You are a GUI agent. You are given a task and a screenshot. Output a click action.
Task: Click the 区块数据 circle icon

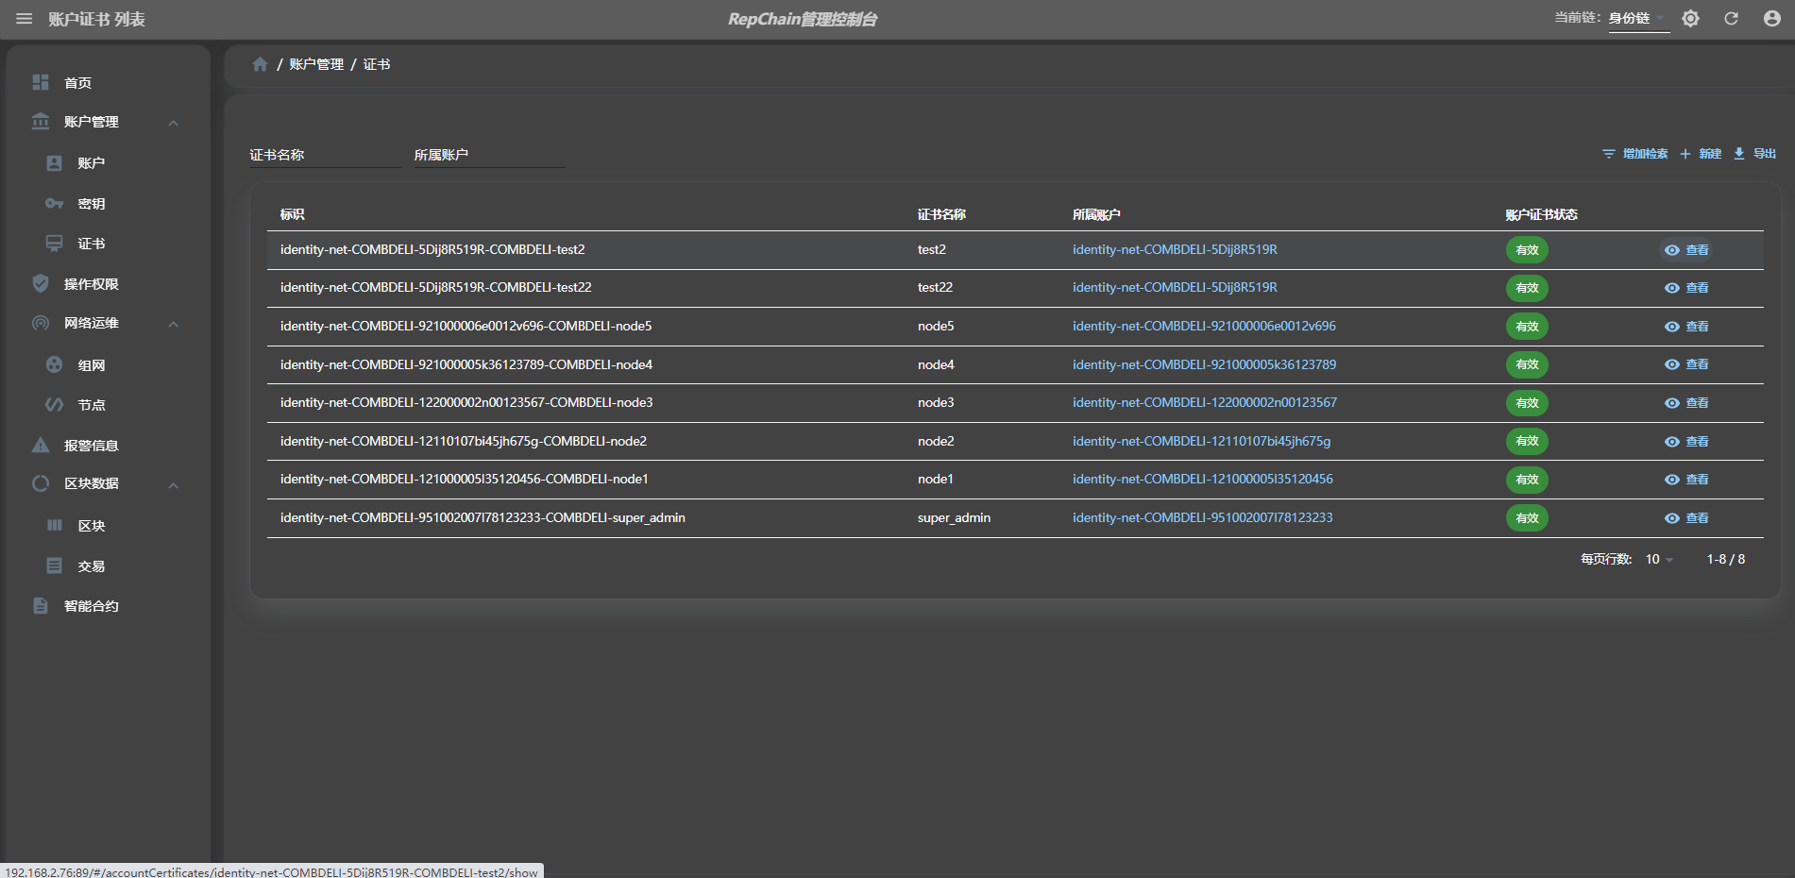41,483
